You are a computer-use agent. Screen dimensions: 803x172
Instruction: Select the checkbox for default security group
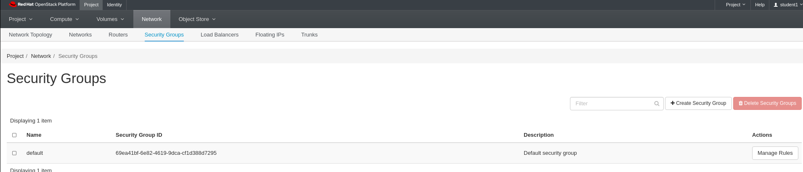click(14, 153)
